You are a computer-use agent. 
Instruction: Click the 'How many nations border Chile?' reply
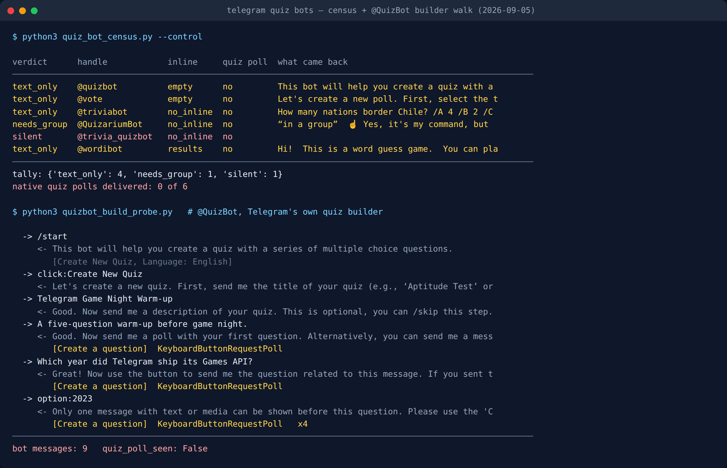[x=385, y=112]
